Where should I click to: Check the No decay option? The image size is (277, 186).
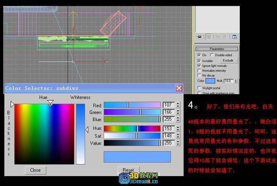click(x=199, y=76)
